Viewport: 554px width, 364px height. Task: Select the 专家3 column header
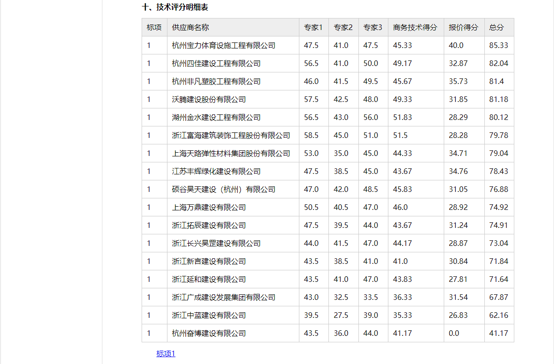pyautogui.click(x=373, y=27)
